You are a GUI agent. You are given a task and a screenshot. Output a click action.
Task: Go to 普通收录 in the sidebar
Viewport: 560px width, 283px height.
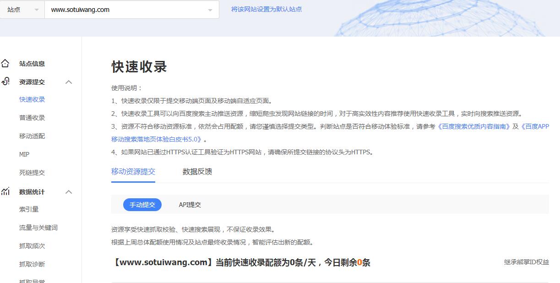32,118
